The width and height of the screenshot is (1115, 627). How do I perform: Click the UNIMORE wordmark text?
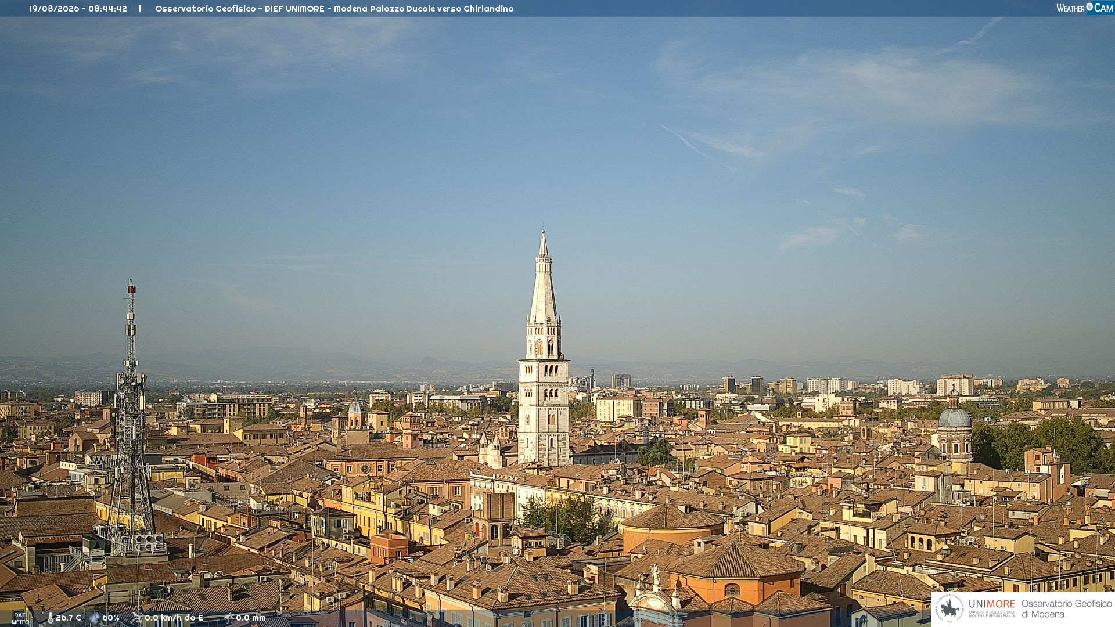[991, 604]
